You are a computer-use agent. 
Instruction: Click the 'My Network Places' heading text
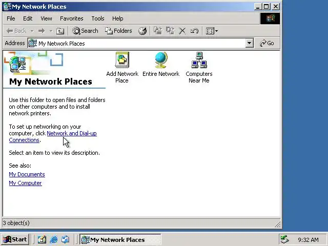pos(51,81)
